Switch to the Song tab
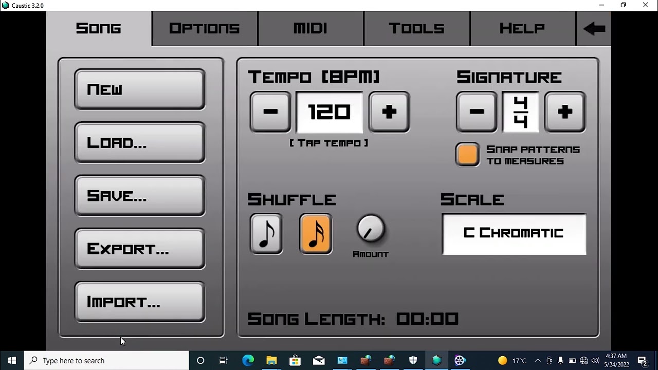Image resolution: width=658 pixels, height=370 pixels. coord(99,28)
